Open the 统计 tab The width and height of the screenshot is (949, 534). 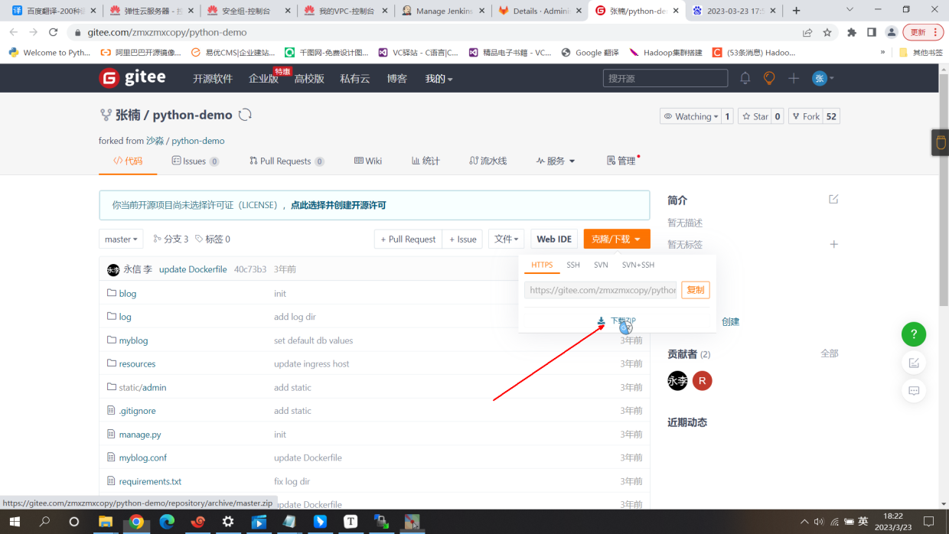point(426,161)
